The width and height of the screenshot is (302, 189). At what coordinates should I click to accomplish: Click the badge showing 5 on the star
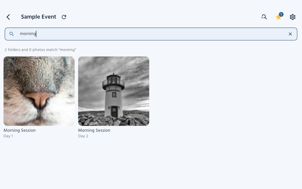point(281,14)
